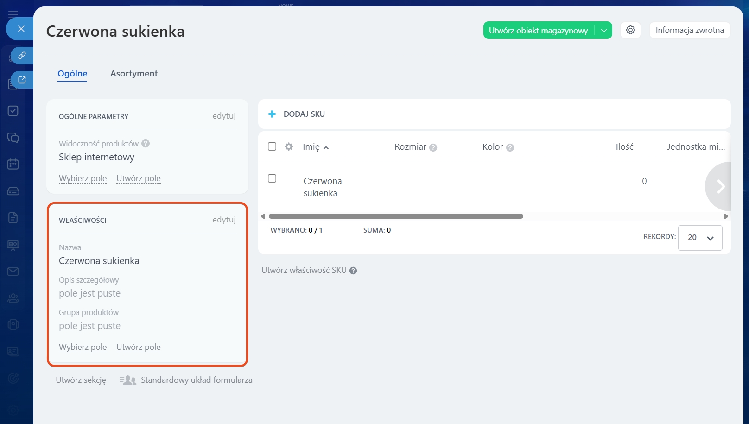Click the help icon next to Kolor

click(510, 147)
